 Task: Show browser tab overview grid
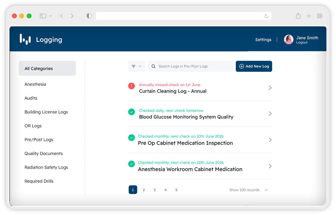(320, 16)
